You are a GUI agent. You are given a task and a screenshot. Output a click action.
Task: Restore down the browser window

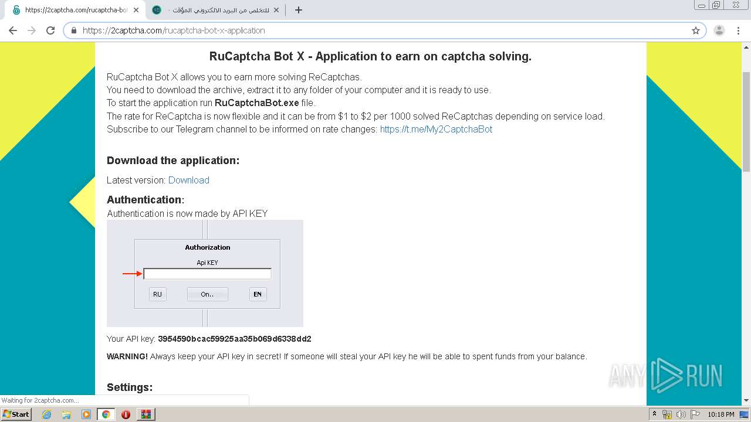pos(716,5)
